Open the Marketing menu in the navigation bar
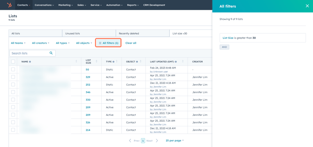The width and height of the screenshot is (313, 147). click(x=65, y=5)
